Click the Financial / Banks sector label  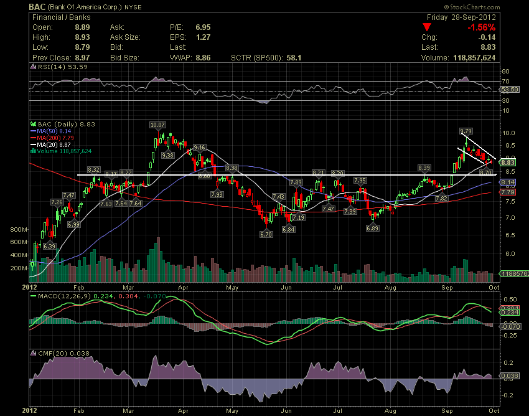[62, 17]
